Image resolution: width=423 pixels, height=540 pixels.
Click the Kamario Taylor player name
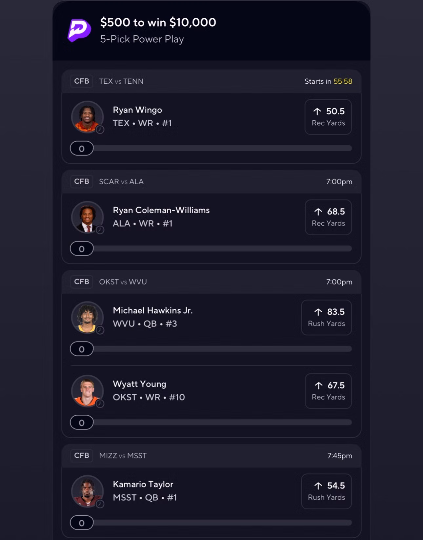point(143,484)
